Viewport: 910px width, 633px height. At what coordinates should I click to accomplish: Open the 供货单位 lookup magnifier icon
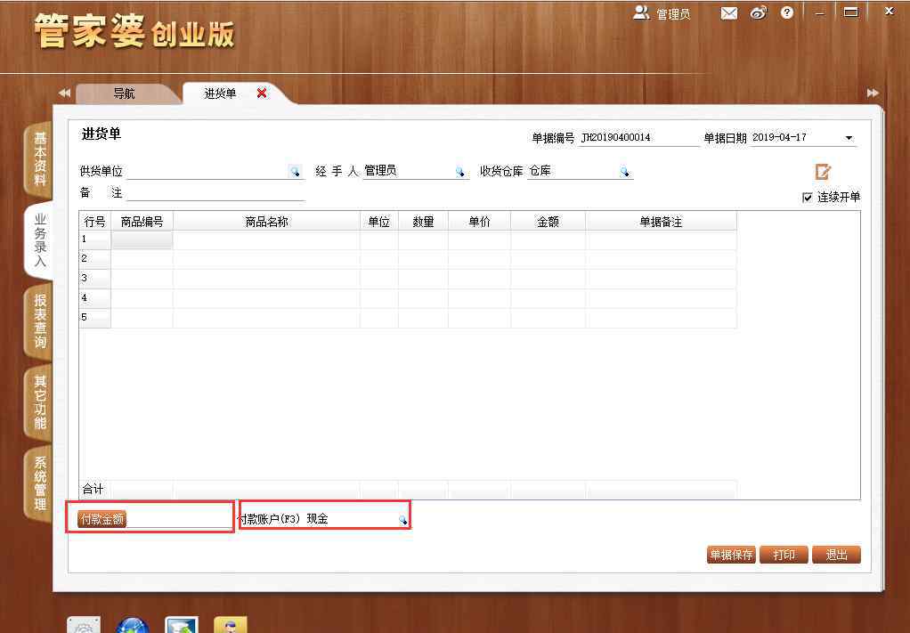pos(296,172)
